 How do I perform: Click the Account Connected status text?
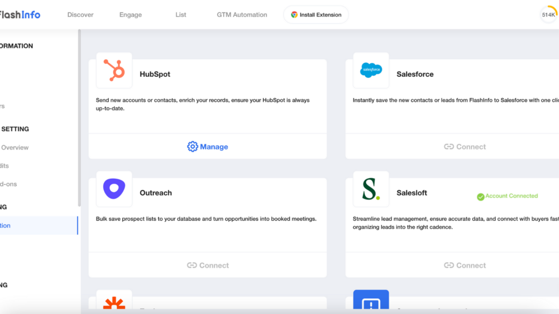[x=511, y=196]
